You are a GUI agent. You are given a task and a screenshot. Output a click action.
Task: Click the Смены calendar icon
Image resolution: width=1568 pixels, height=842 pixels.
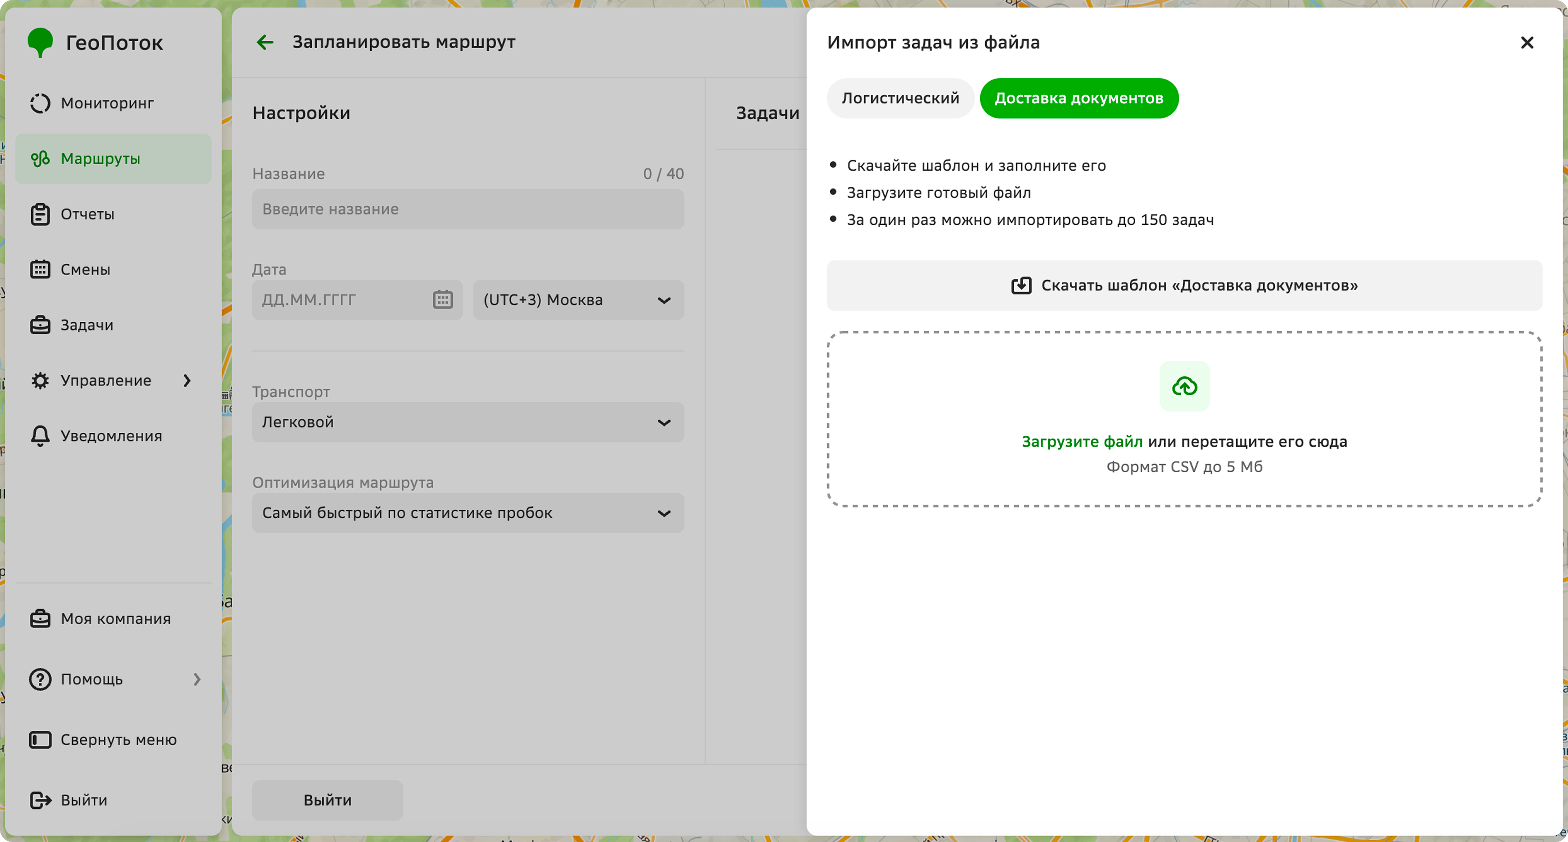click(40, 269)
